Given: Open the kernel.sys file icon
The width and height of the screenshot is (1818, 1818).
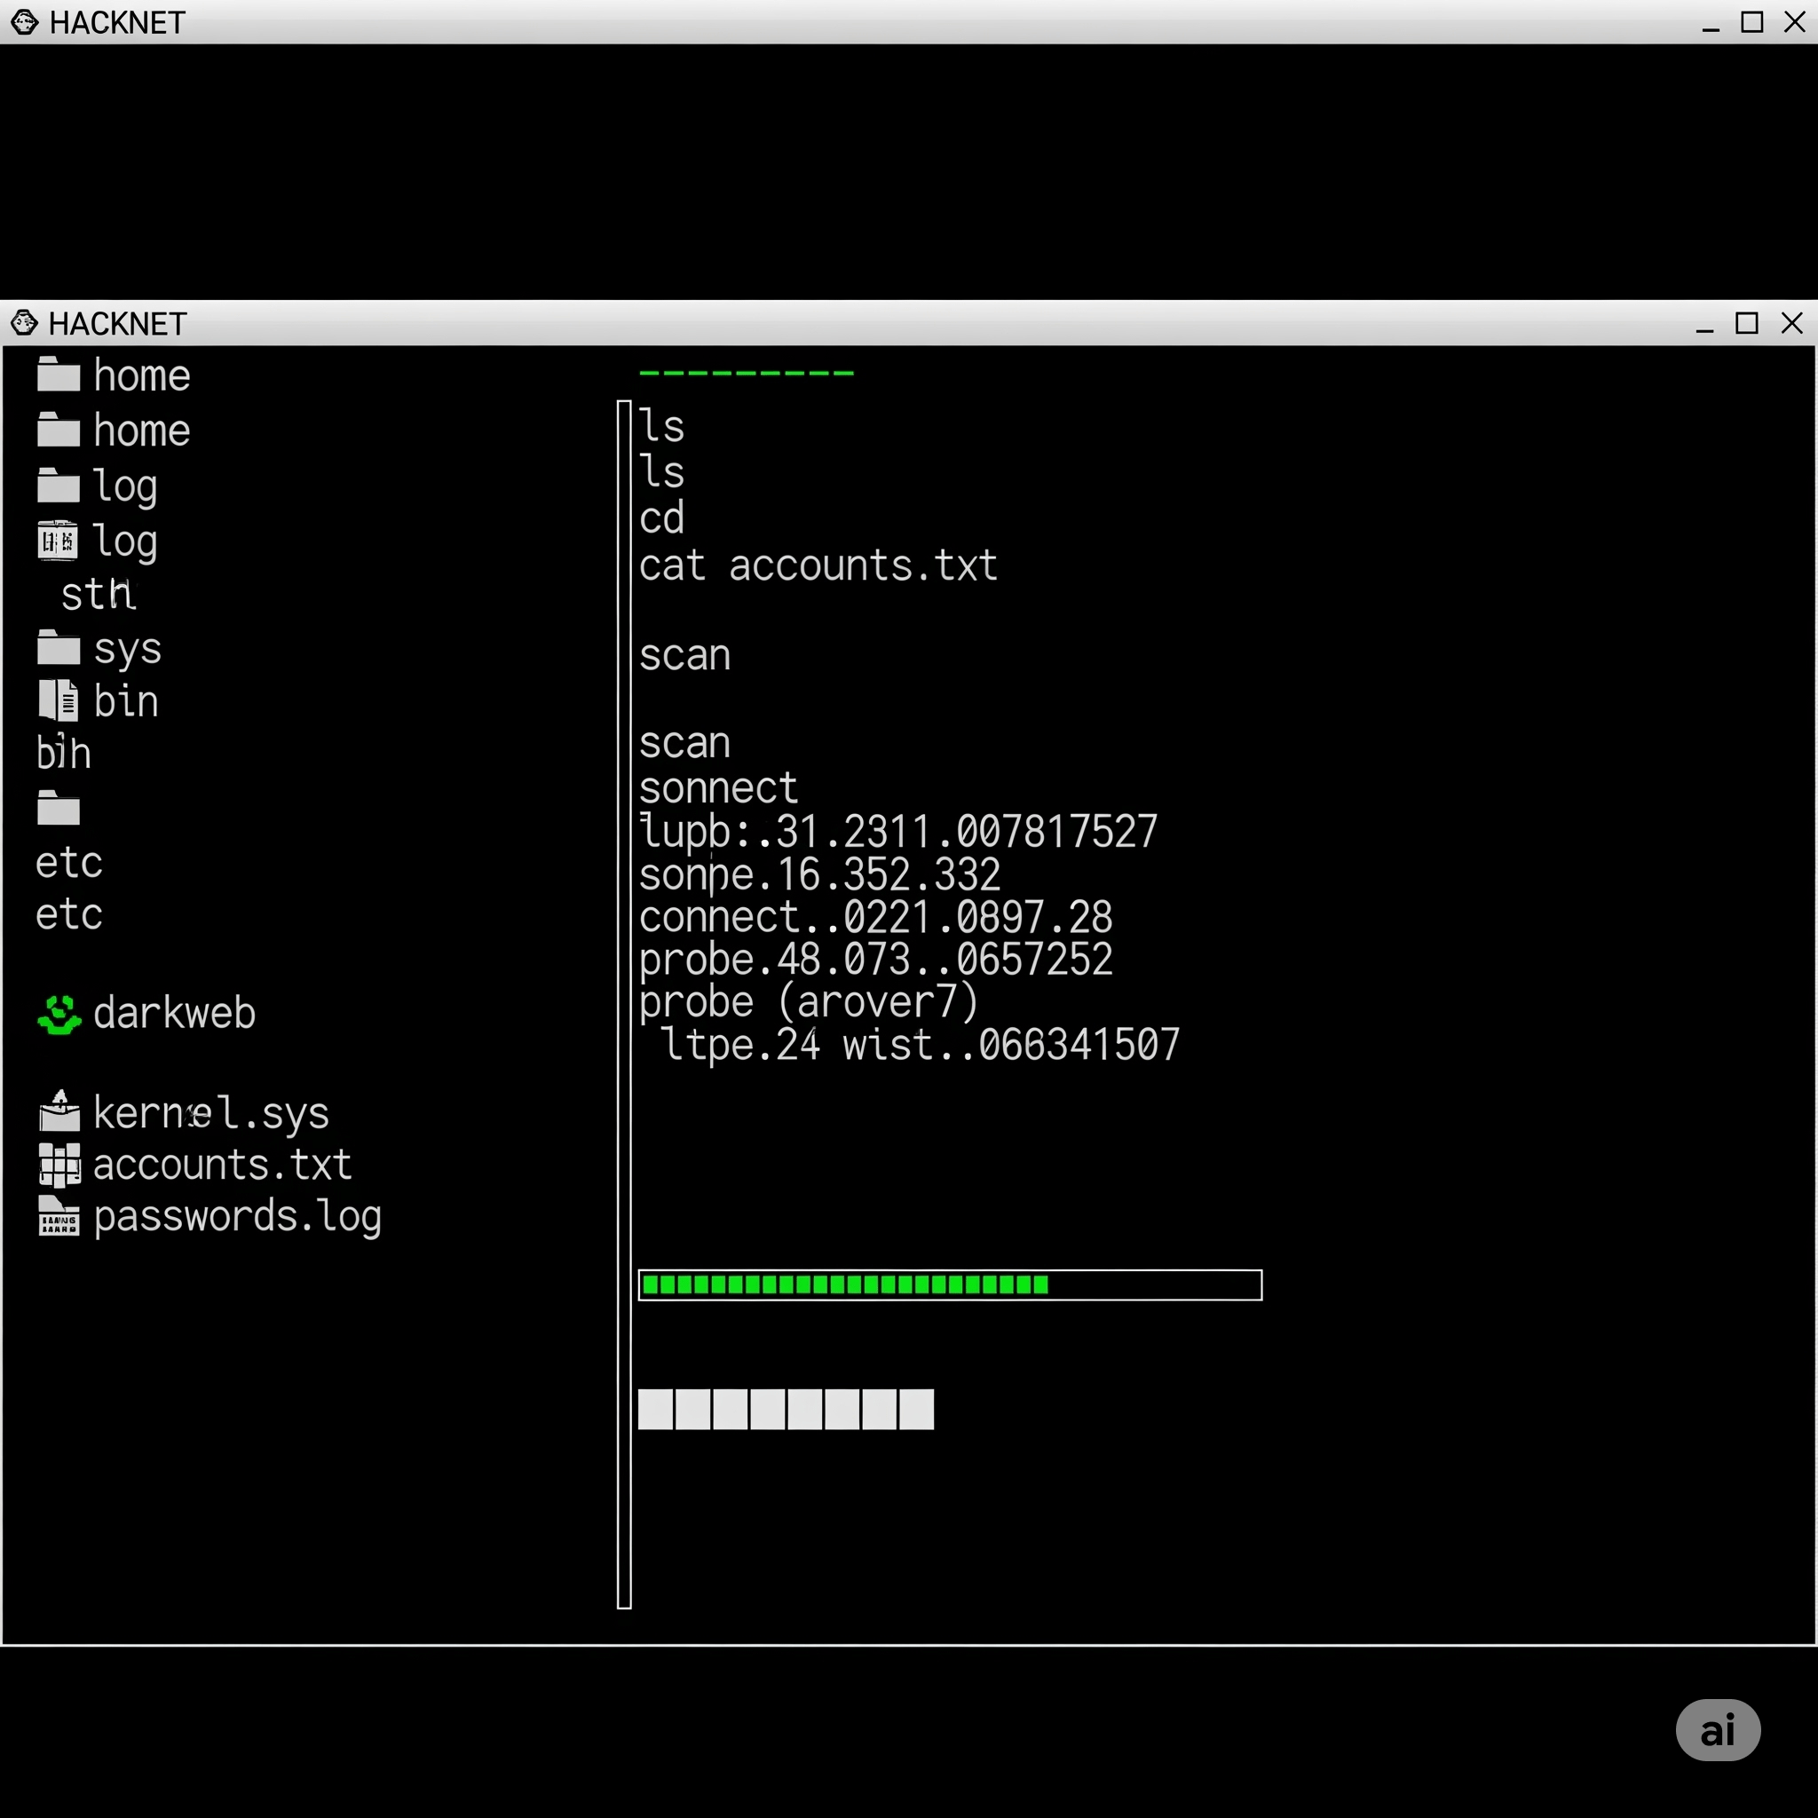Looking at the screenshot, I should click(x=59, y=1111).
